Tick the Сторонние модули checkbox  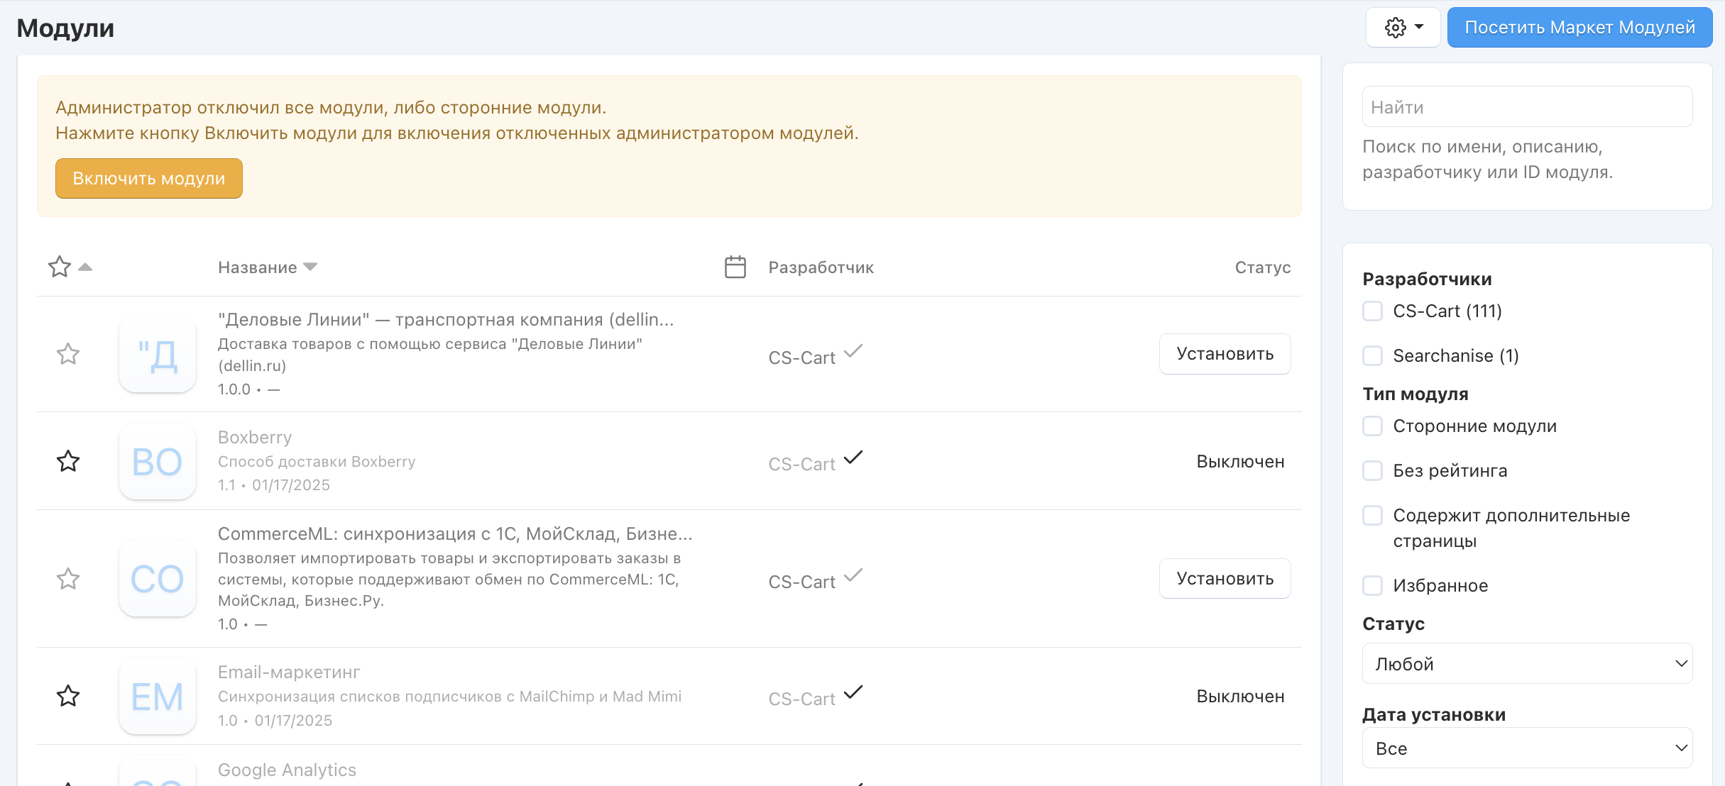[1373, 426]
